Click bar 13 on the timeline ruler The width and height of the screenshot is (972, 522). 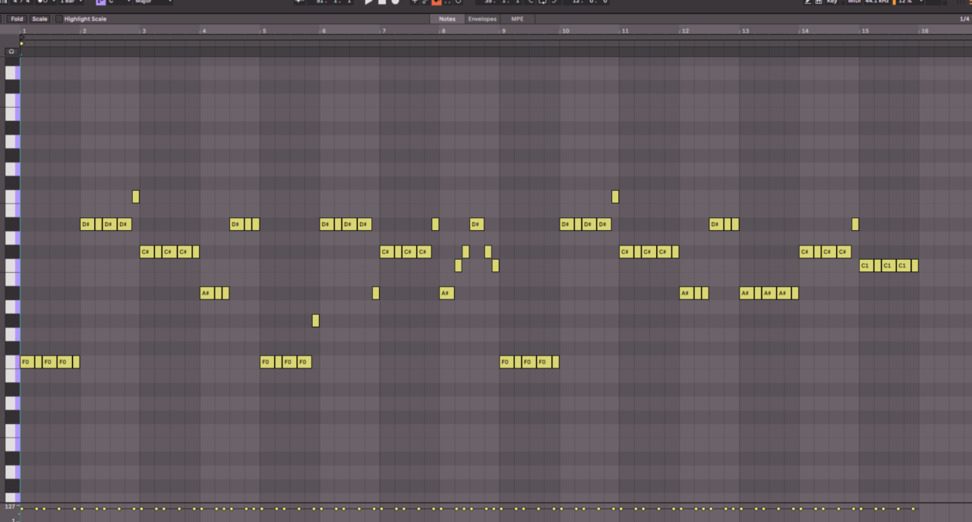pos(745,31)
